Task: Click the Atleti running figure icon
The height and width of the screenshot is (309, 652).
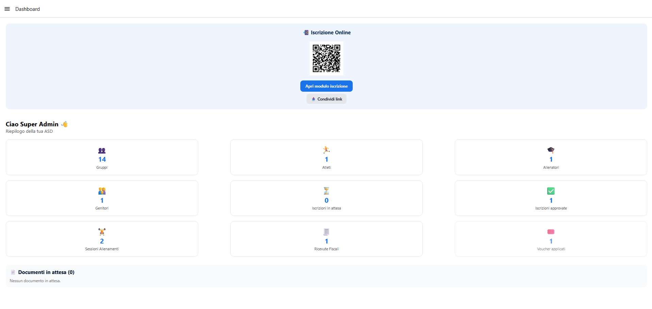Action: point(326,150)
